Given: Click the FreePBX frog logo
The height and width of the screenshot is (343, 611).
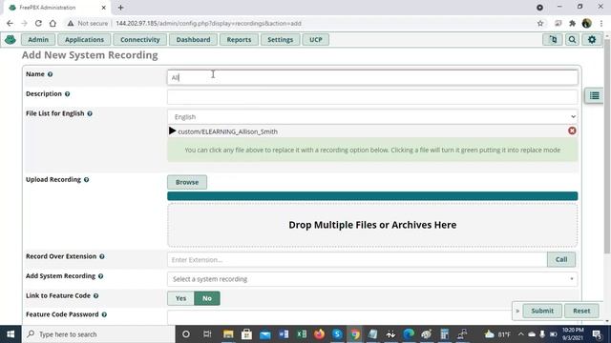Looking at the screenshot, I should point(11,39).
